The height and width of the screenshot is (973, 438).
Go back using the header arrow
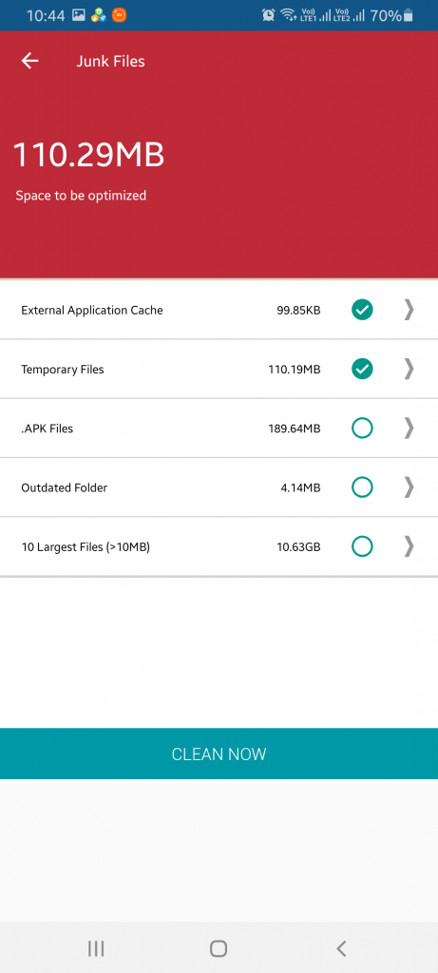pos(29,61)
